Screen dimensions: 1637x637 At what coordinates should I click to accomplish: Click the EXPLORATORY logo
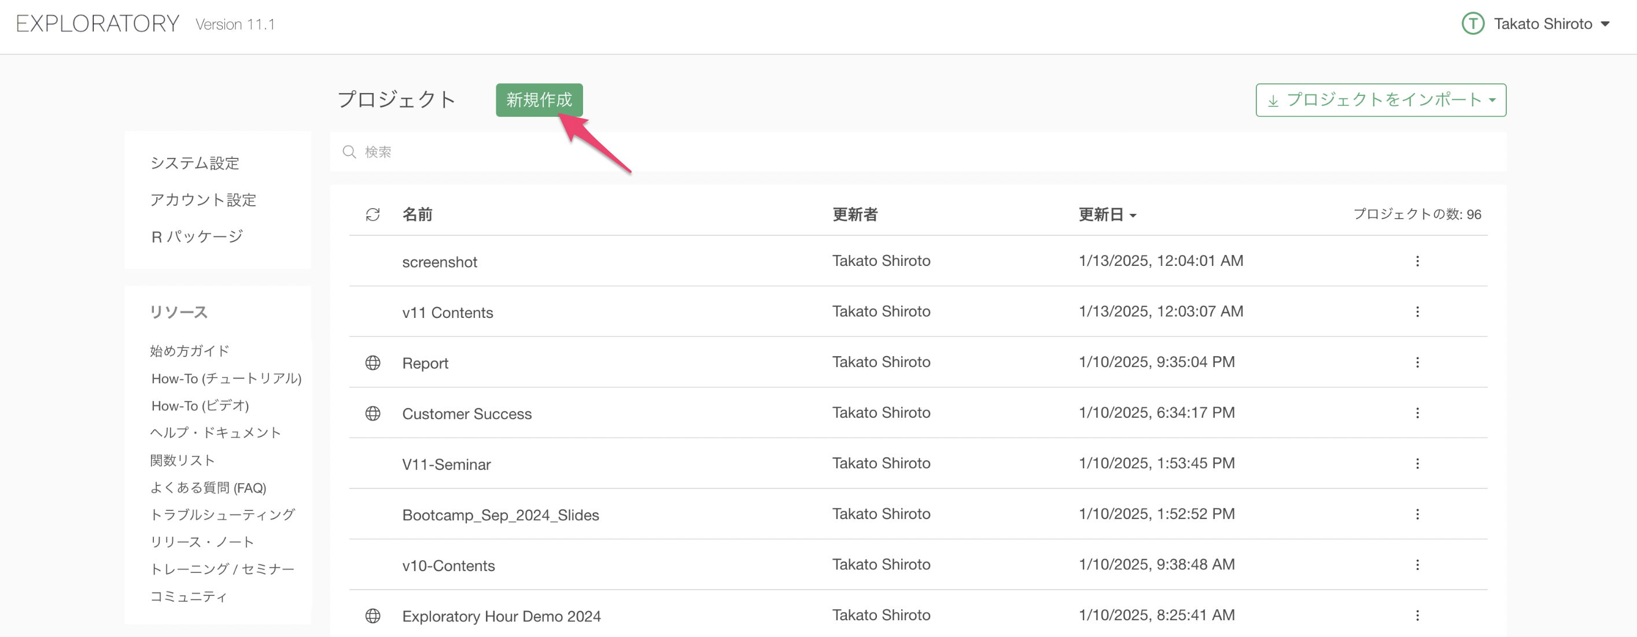pos(98,24)
